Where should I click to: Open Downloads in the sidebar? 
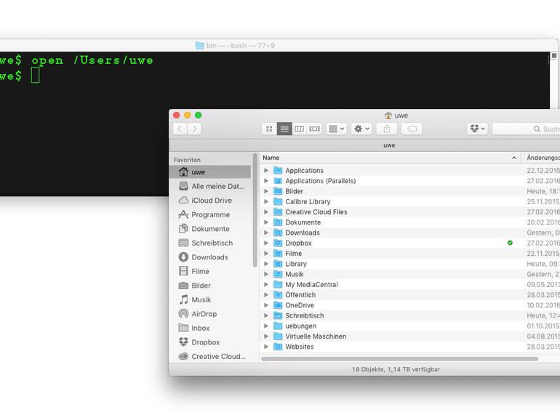pyautogui.click(x=210, y=257)
